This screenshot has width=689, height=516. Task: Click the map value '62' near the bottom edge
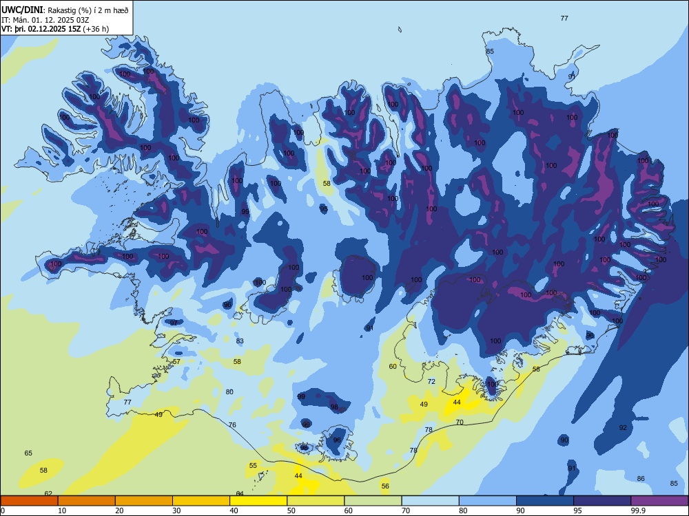coord(48,493)
